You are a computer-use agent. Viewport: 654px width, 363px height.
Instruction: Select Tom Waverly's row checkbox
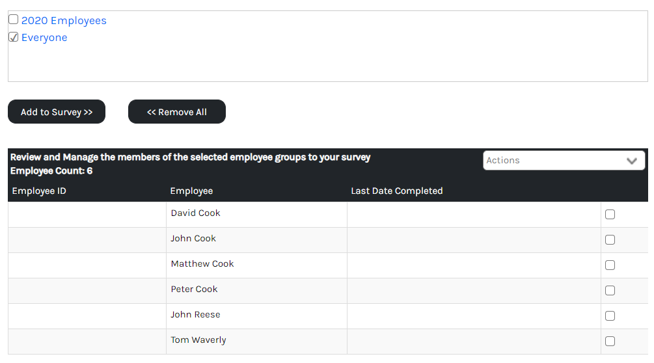[610, 342]
